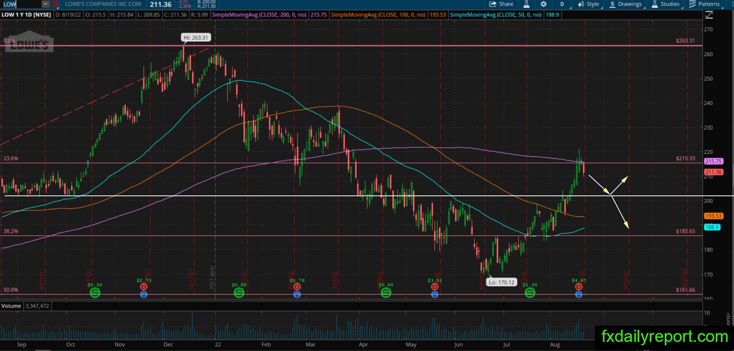The width and height of the screenshot is (734, 351).
Task: Click the $263.31 Fibonacci level label
Action: [685, 41]
